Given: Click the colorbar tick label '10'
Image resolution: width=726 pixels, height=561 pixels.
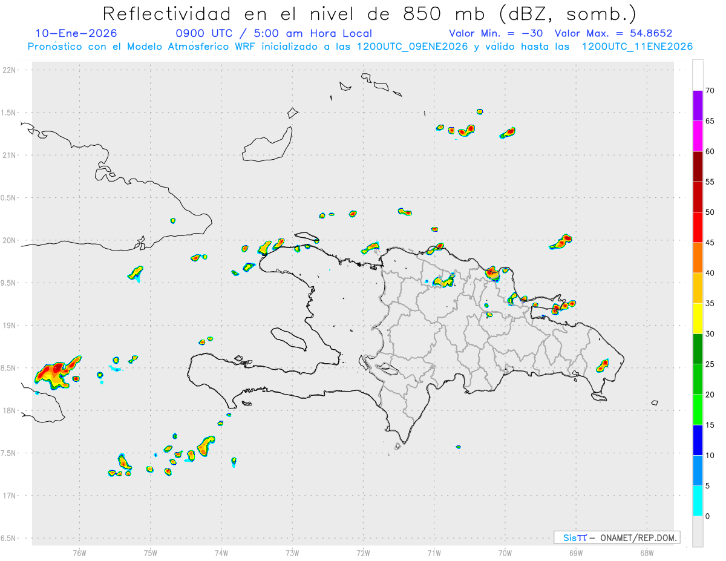Looking at the screenshot, I should 710,455.
